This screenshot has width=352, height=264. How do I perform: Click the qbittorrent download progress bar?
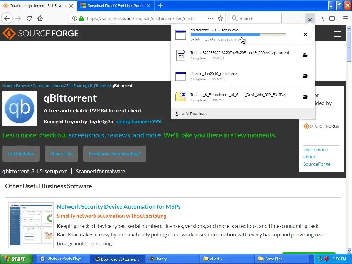(x=239, y=35)
